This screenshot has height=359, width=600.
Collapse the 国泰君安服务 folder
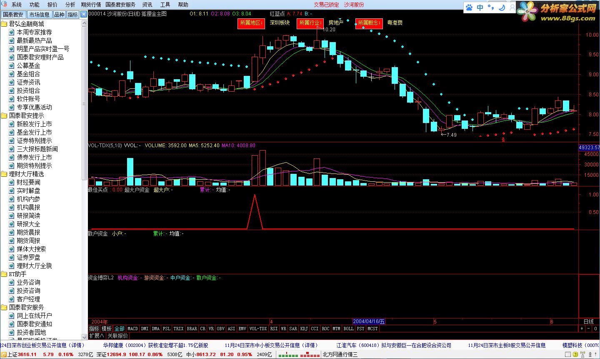point(4,307)
